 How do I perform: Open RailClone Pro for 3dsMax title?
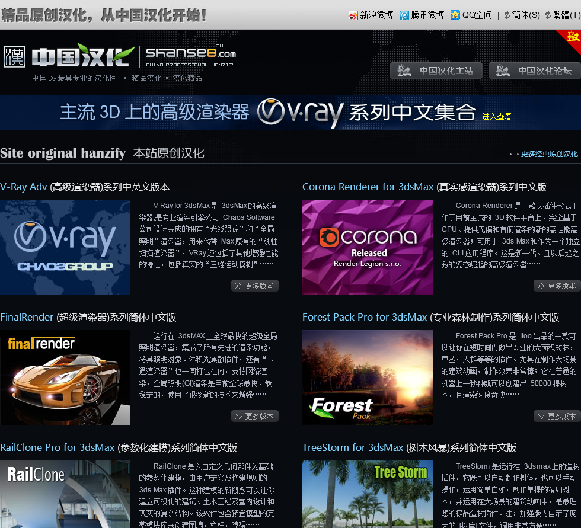[119, 447]
